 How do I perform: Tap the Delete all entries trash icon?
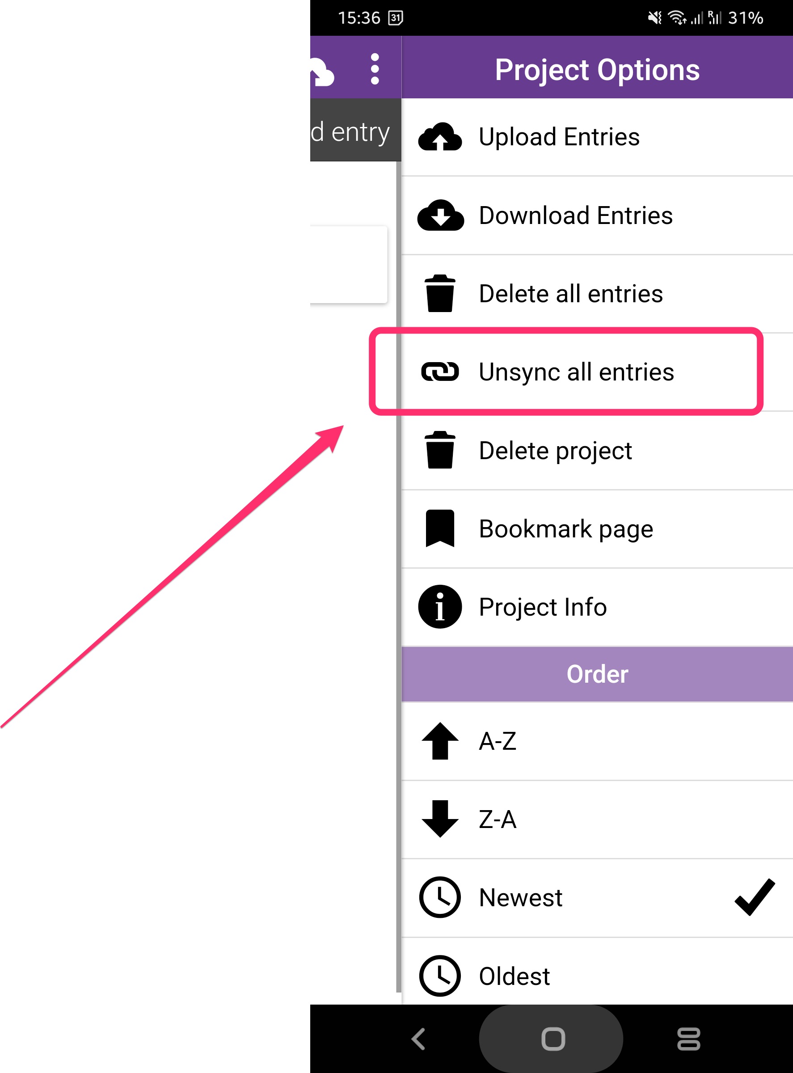point(440,294)
